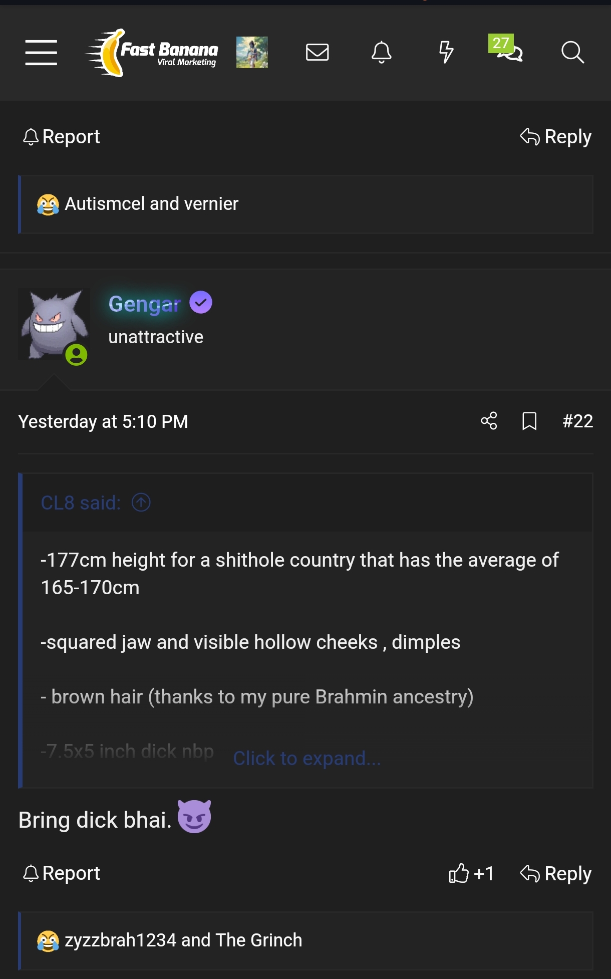The width and height of the screenshot is (611, 979).
Task: Reply to Gengar's post
Action: (x=556, y=873)
